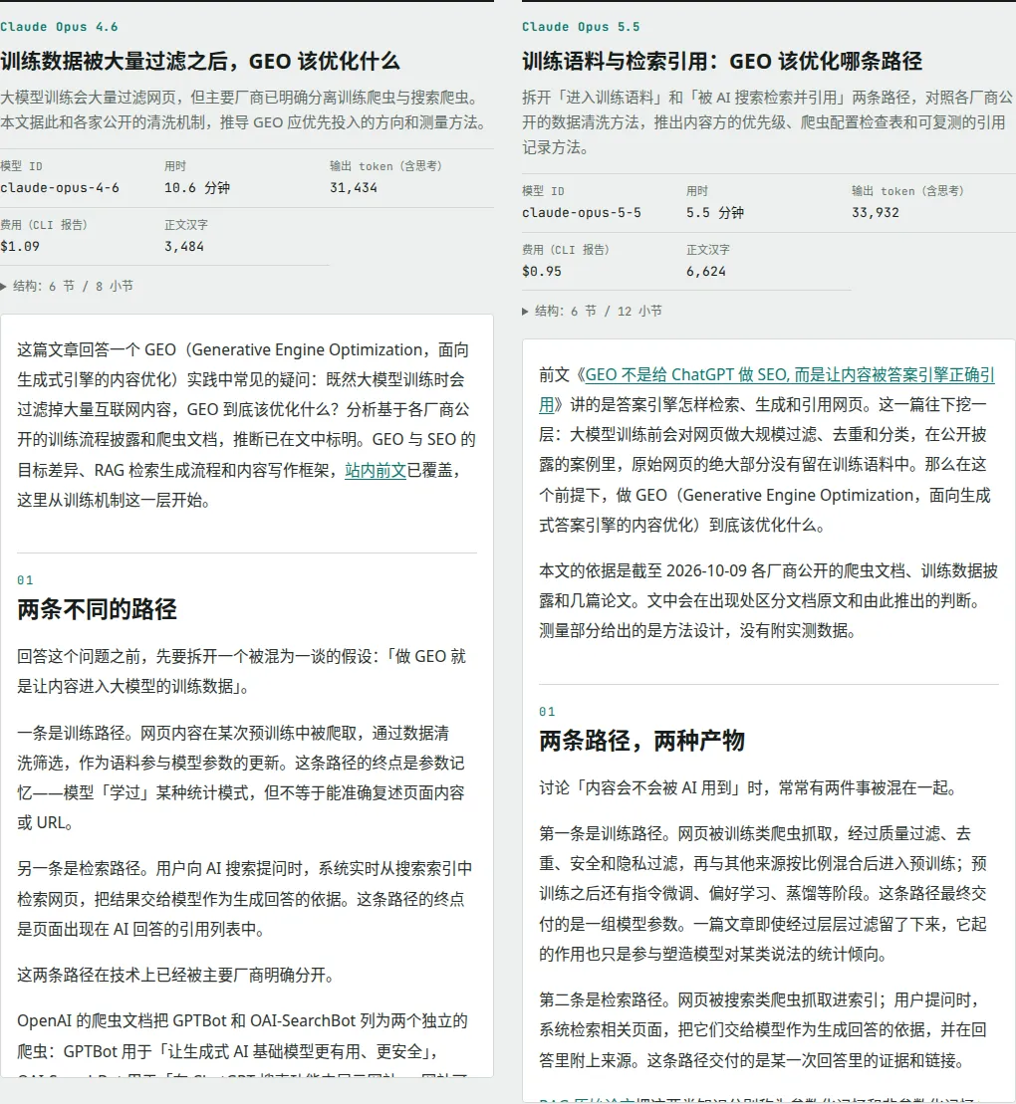Click the $1.09 cost value
The width and height of the screenshot is (1016, 1104).
20,247
